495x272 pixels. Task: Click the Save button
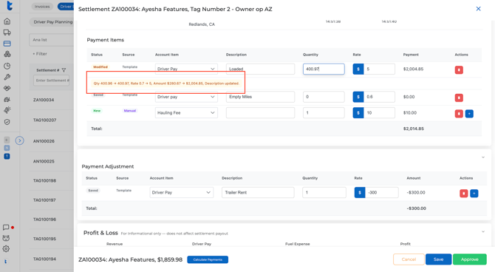tap(439, 259)
